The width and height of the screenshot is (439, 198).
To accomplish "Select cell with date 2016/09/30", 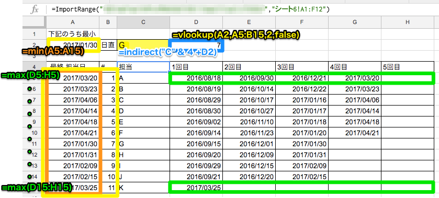I will 249,78.
